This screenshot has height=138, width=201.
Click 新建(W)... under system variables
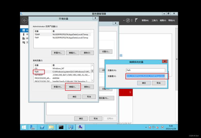click(x=58, y=87)
